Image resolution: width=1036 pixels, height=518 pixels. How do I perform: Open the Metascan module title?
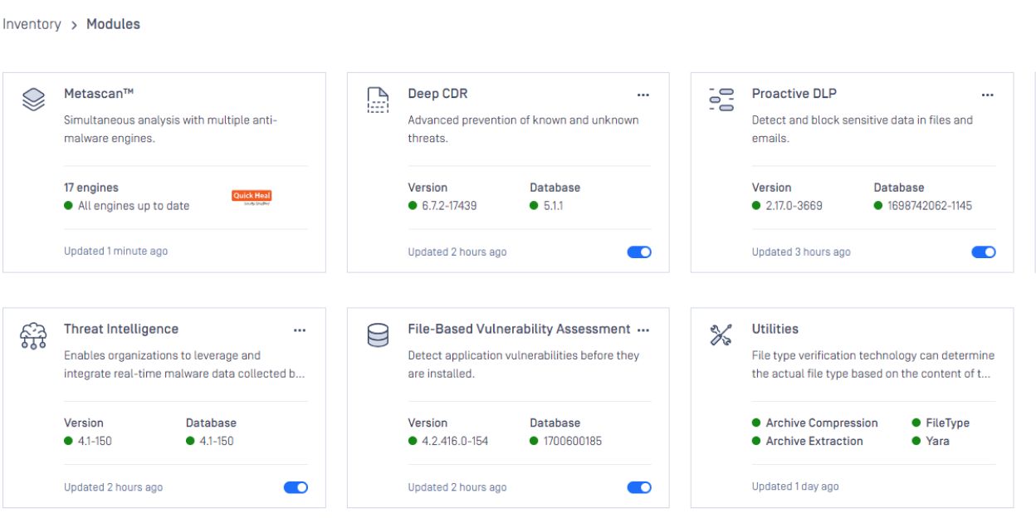pos(93,94)
